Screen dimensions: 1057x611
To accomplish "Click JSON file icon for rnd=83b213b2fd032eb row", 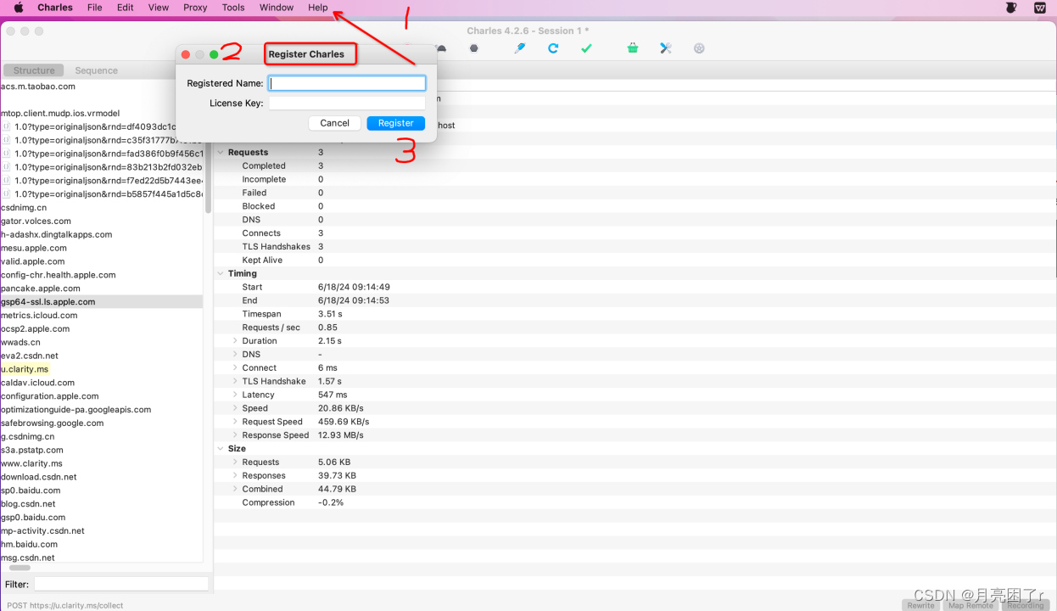I will coord(7,167).
